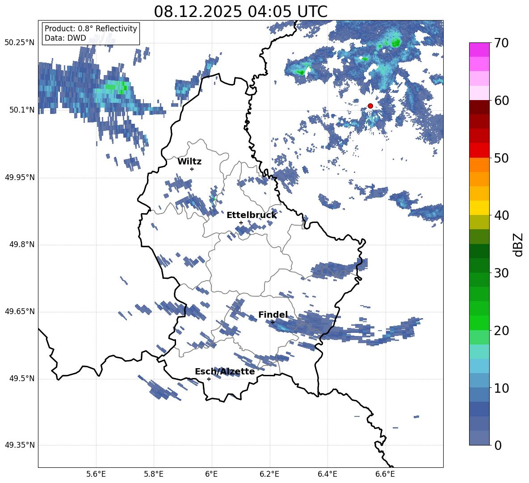Click the cross marker below Ettelbruck
This screenshot has height=483, width=529.
click(241, 223)
